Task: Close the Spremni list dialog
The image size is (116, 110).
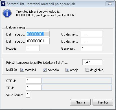Action: (110, 4)
